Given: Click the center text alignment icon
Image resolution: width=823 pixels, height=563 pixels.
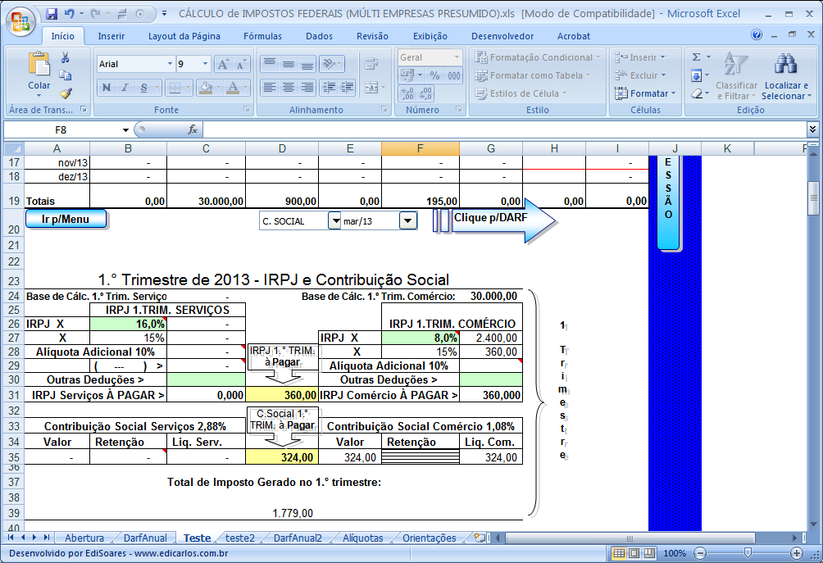Looking at the screenshot, I should [x=288, y=88].
